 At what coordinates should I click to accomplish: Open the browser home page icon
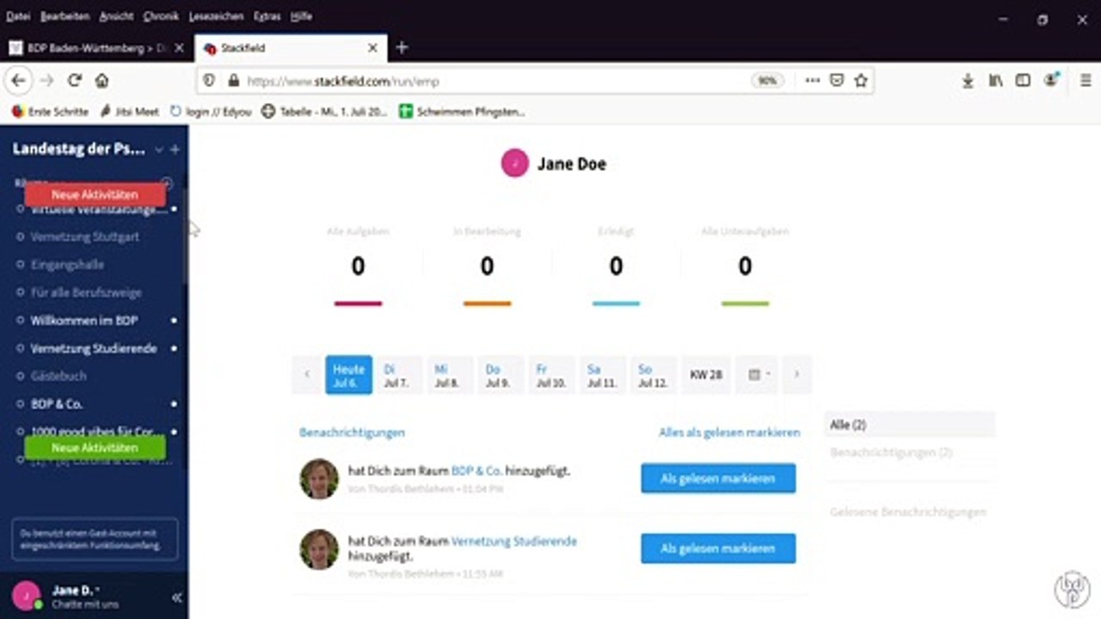click(101, 81)
